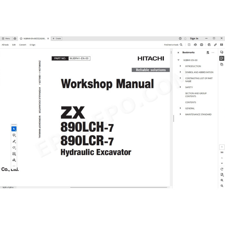The height and width of the screenshot is (225, 225).
Task: Expand the INTRODUCTION bookmark
Action: (x=180, y=66)
